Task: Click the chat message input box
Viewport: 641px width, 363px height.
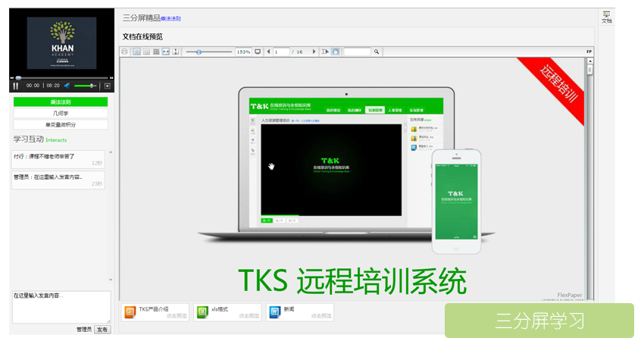Action: click(61, 307)
